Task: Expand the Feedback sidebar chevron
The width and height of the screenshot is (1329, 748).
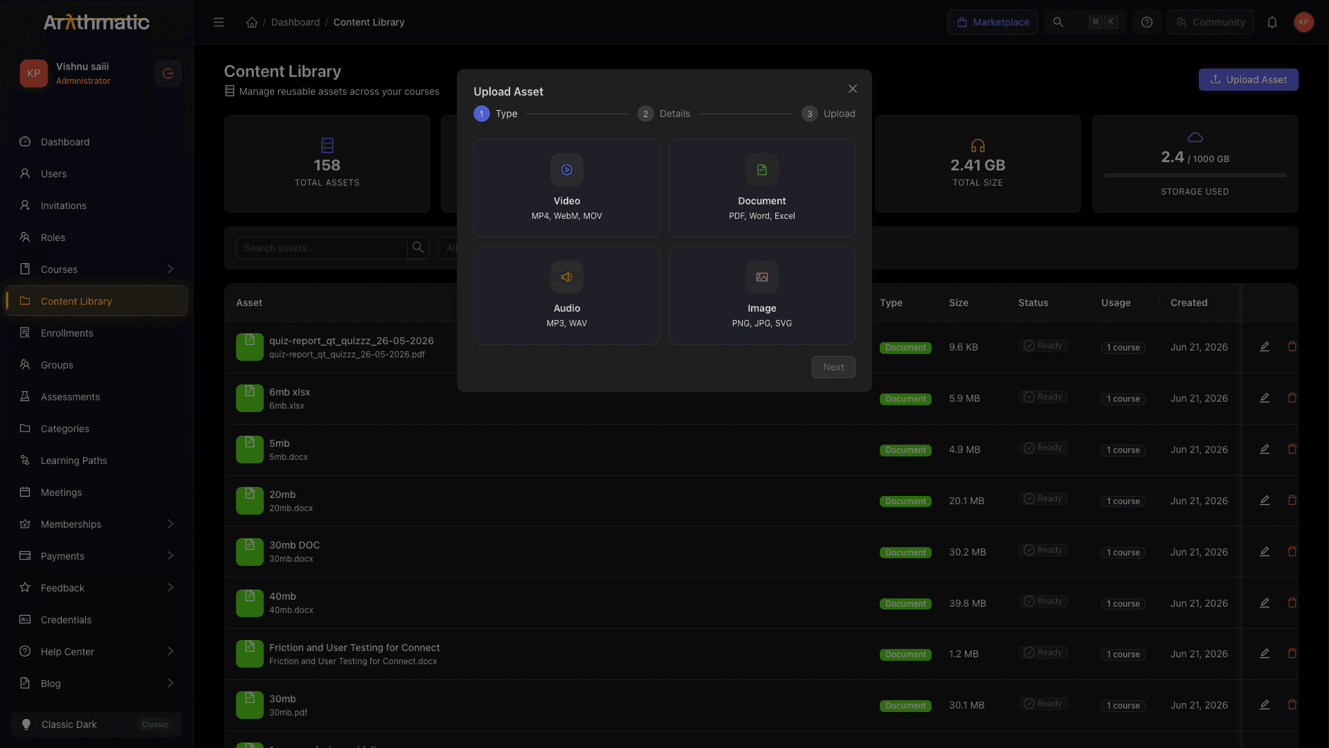Action: coord(170,587)
